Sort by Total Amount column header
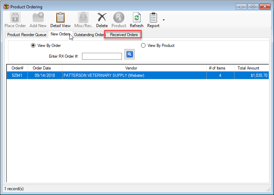 click(251, 68)
